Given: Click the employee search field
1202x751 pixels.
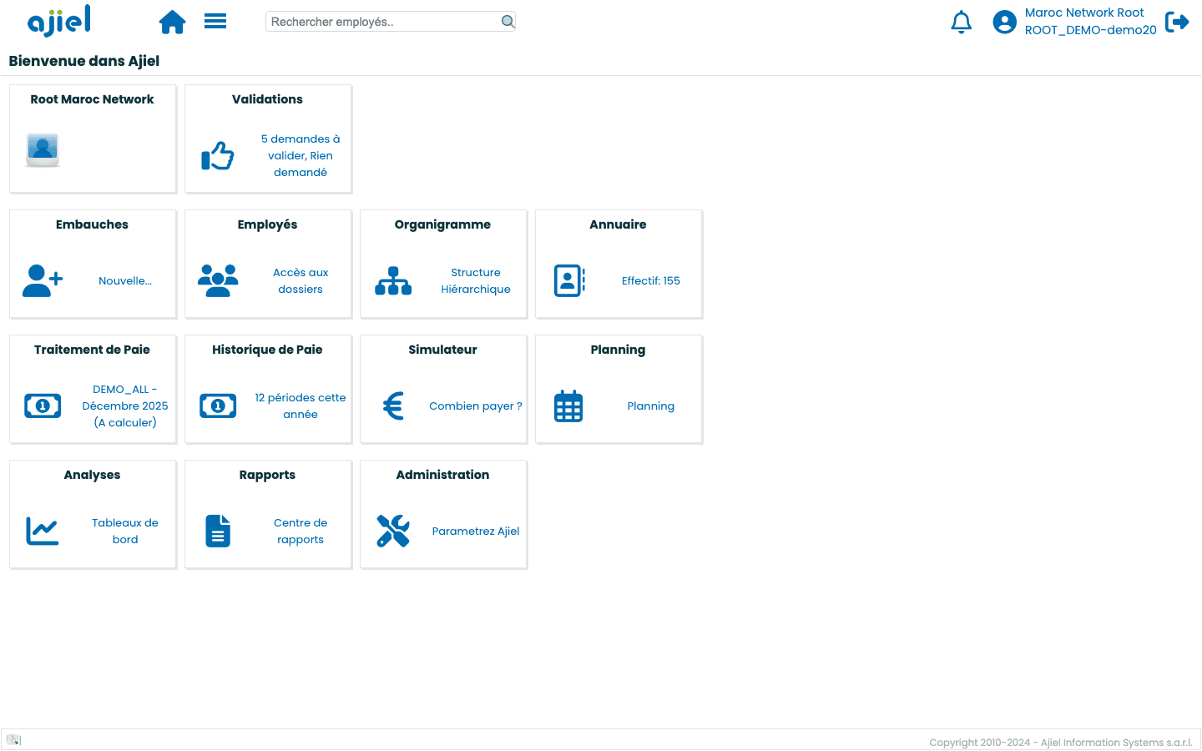Looking at the screenshot, I should [x=384, y=22].
